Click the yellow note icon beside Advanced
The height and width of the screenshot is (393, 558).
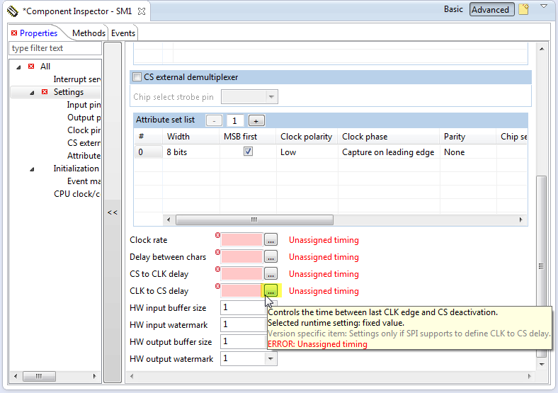(x=523, y=9)
